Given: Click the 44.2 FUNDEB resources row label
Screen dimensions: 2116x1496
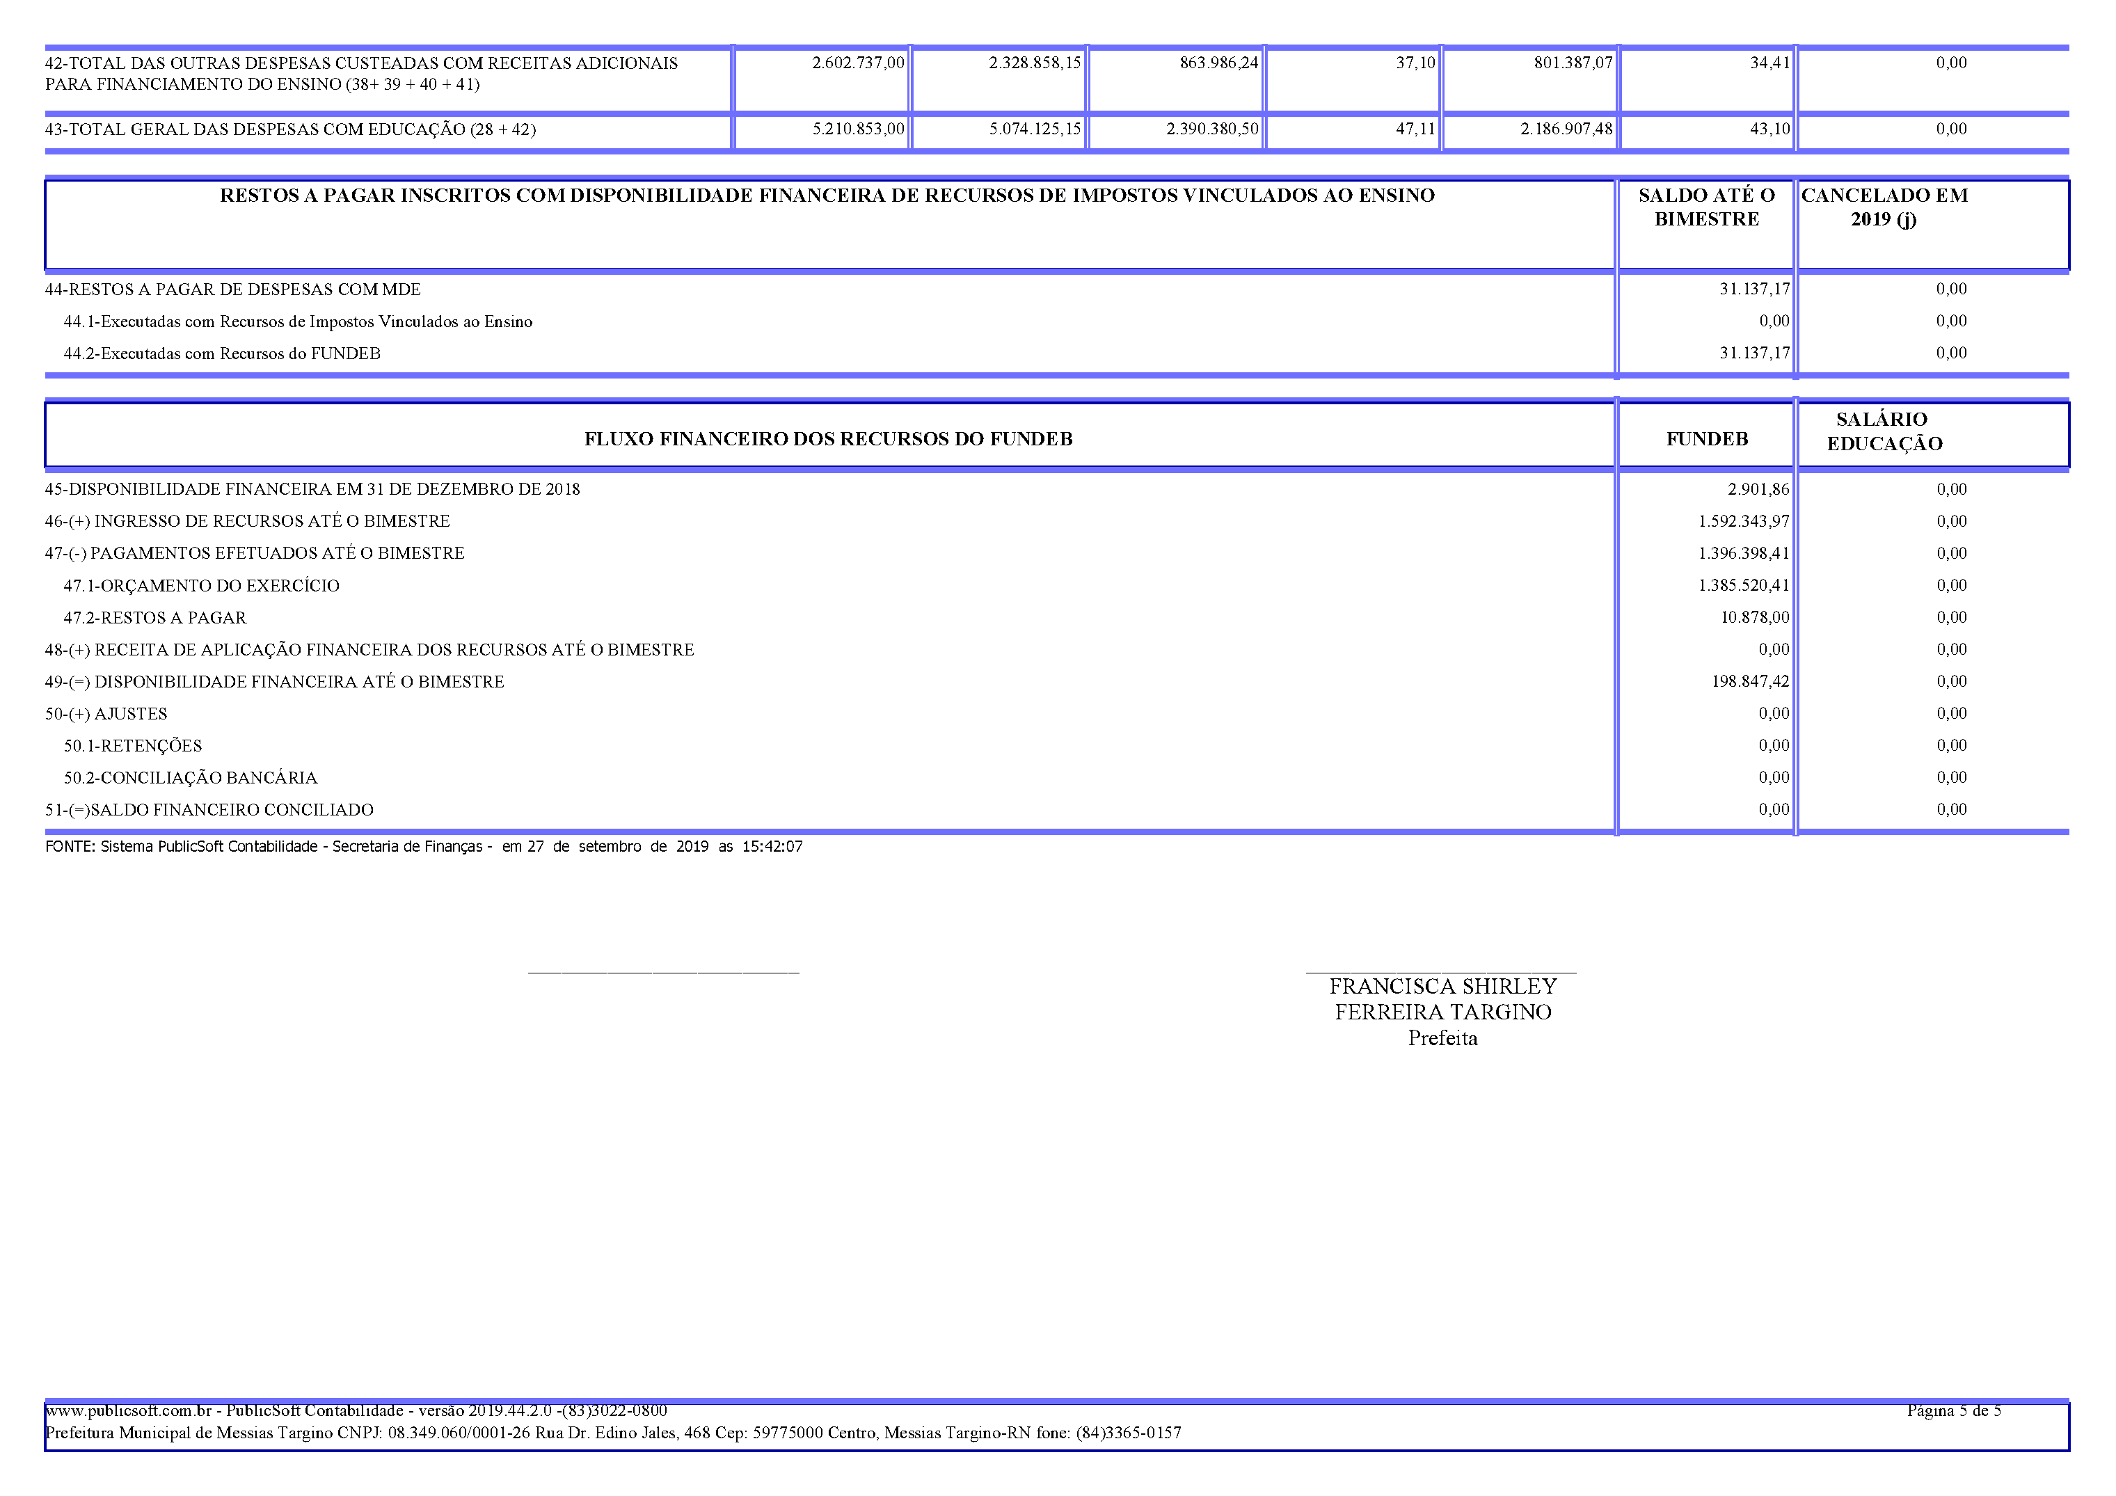Looking at the screenshot, I should 221,354.
